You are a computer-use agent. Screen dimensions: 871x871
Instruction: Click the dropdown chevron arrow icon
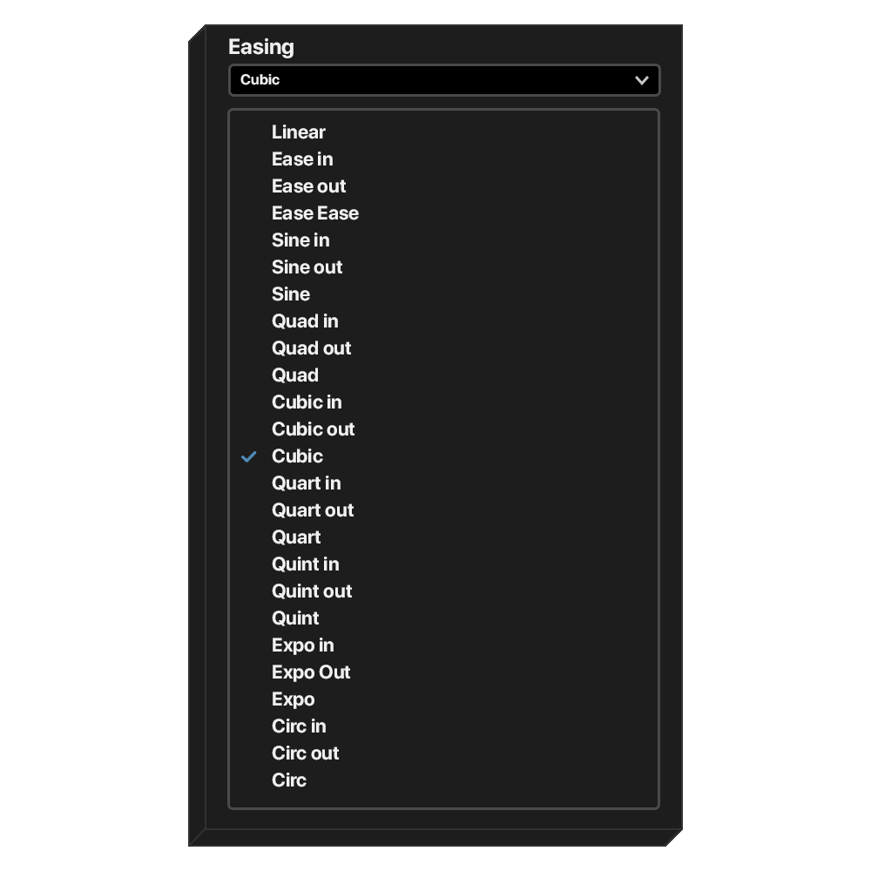tap(642, 80)
